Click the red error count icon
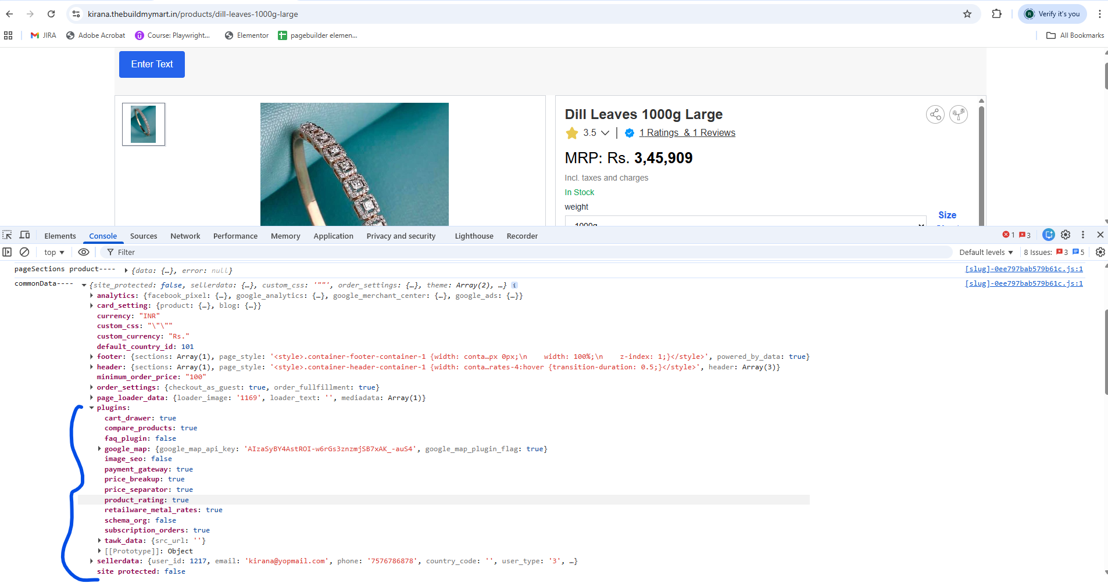The image size is (1108, 583). (x=1008, y=235)
